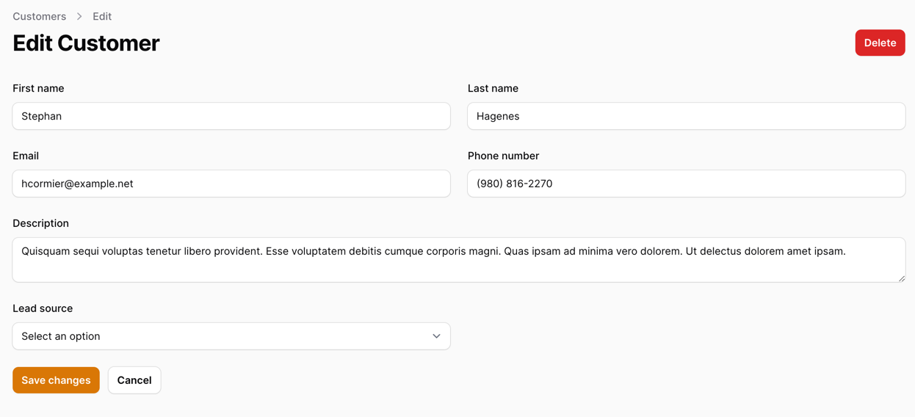This screenshot has width=915, height=417.
Task: Place cursor in the Email input
Action: point(231,184)
